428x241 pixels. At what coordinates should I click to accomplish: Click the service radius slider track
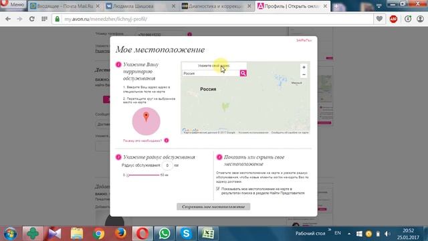point(144,175)
